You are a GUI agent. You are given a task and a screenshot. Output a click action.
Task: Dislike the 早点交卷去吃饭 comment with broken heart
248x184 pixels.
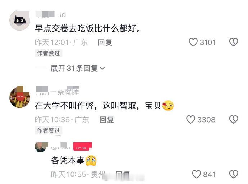(234, 42)
